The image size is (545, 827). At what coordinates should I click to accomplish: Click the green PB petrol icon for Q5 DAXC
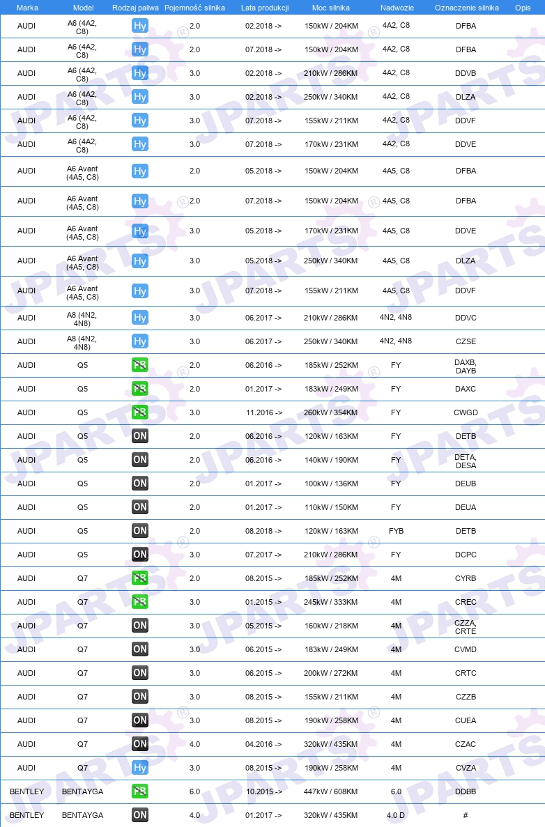[x=140, y=389]
